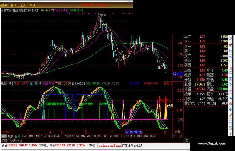The image size is (235, 151).
Task: Switch indicator to MTM
Action: [x=133, y=136]
